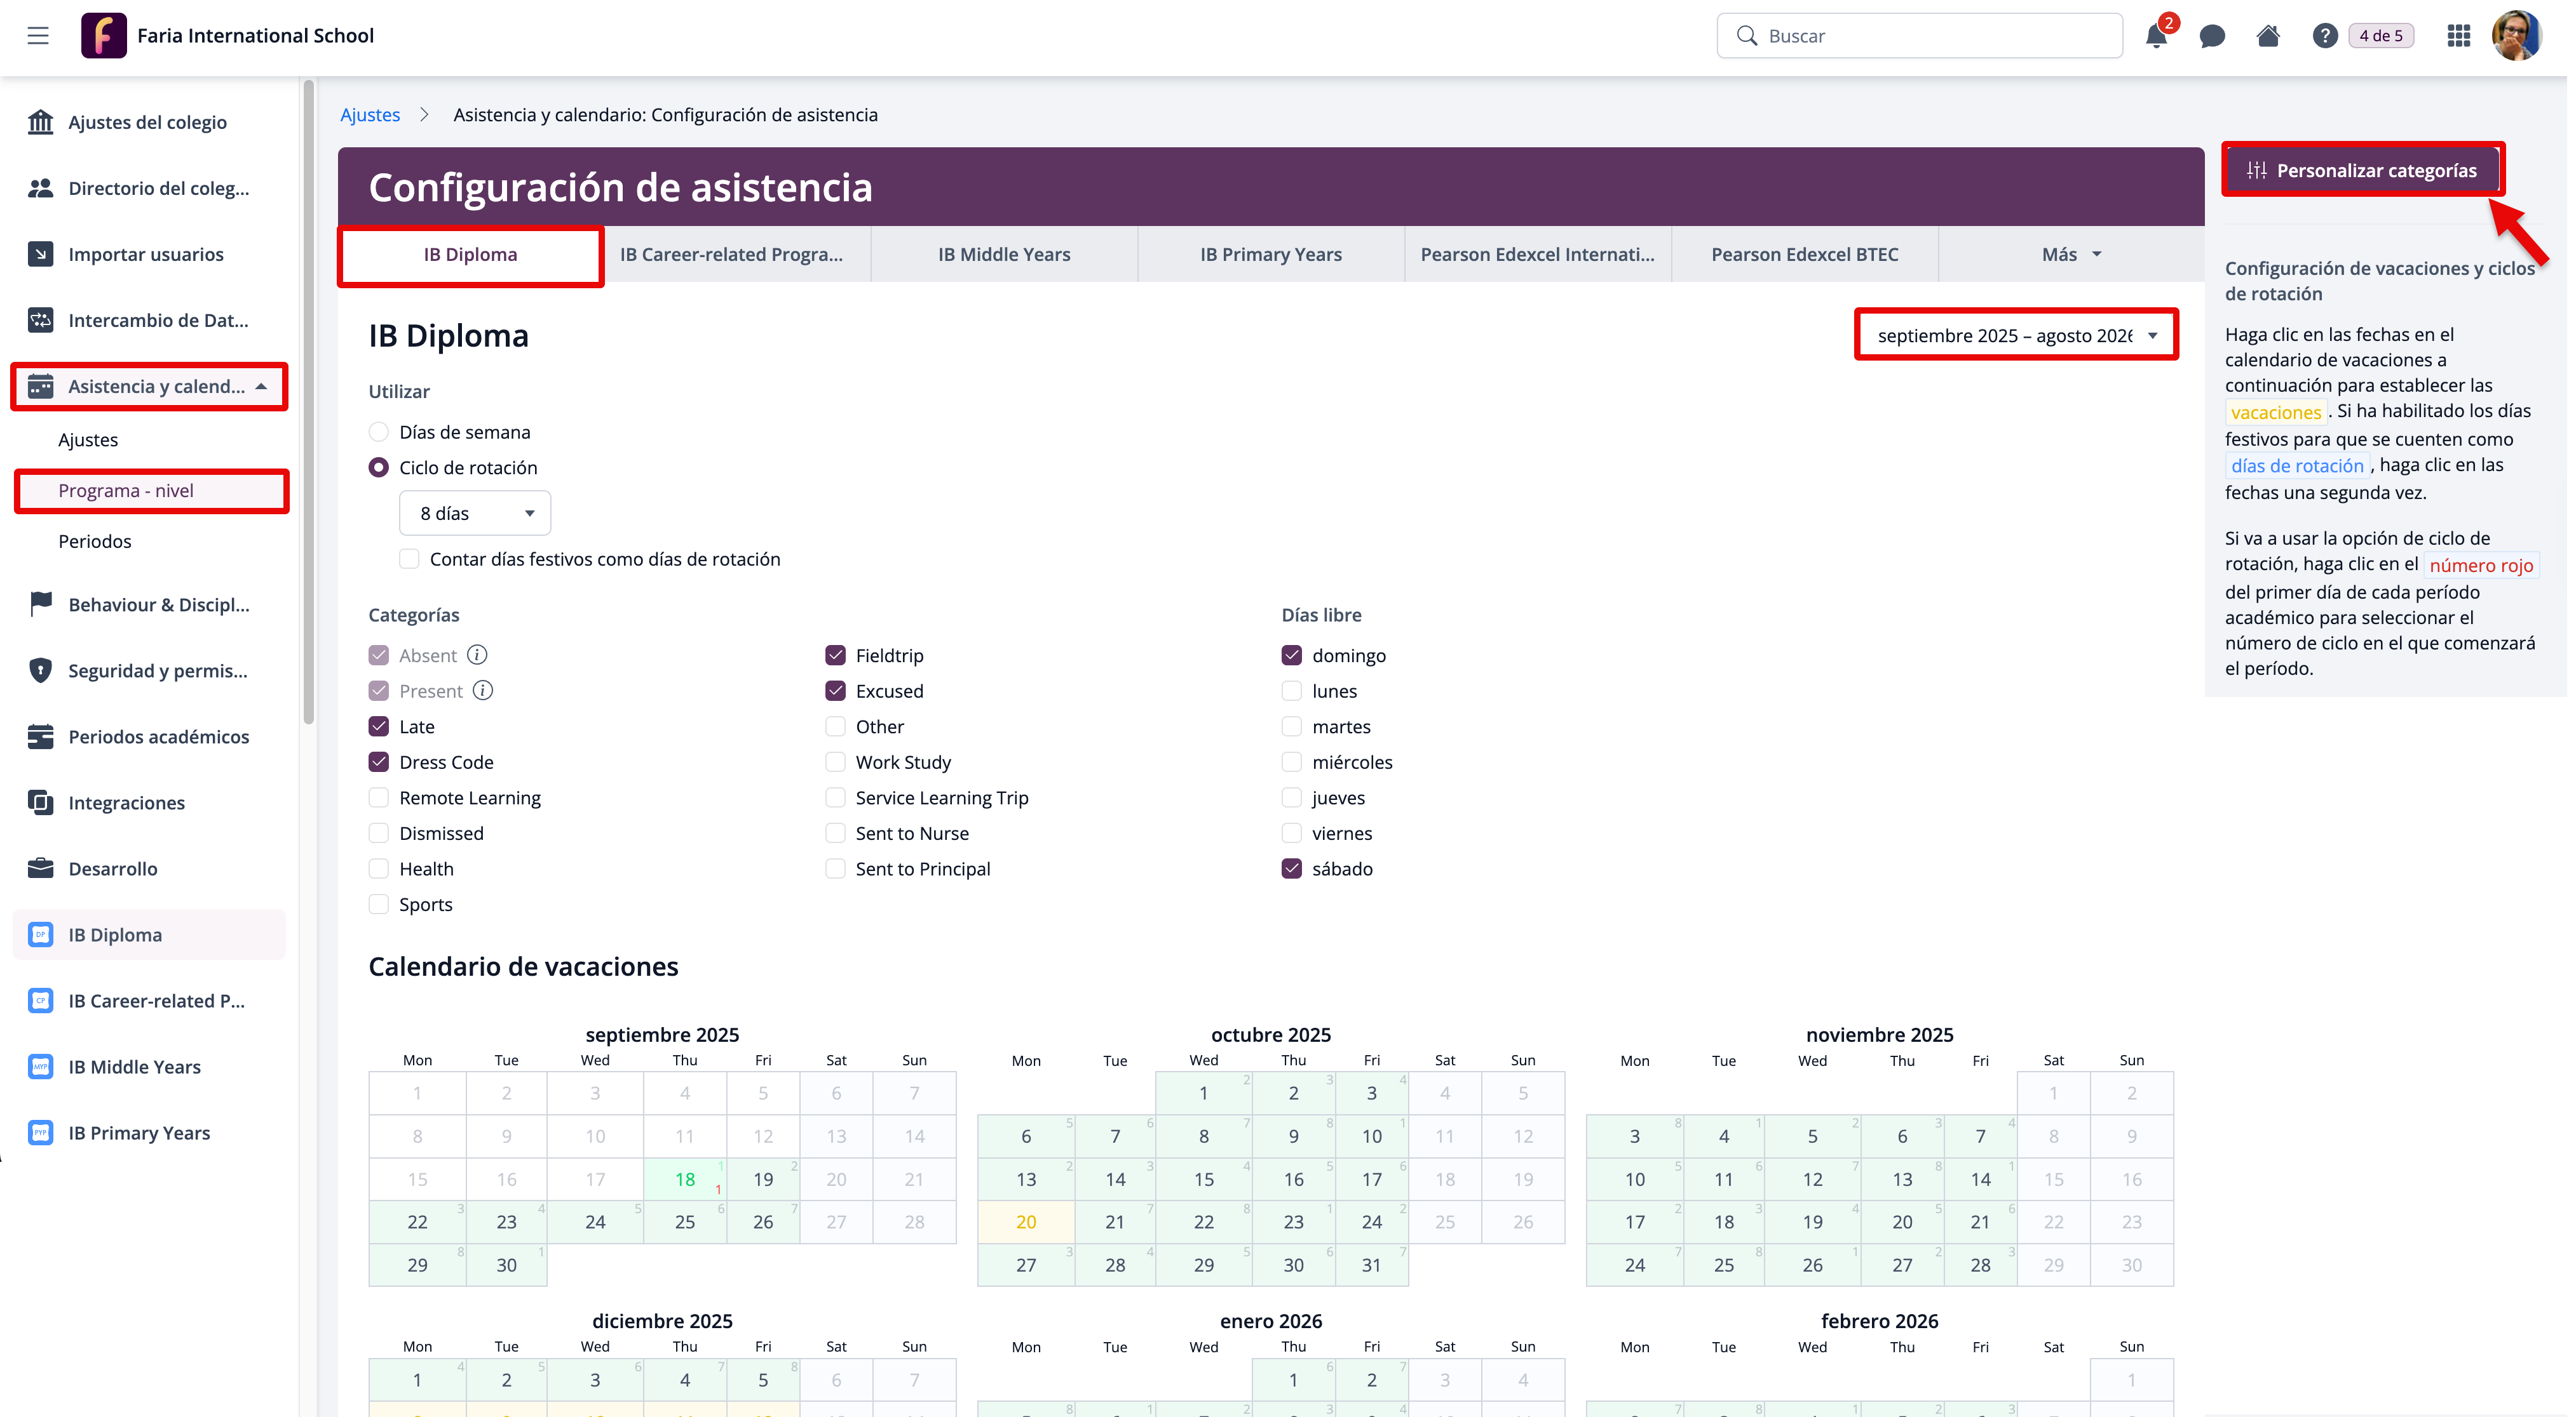Select the Días de semana radio button
Viewport: 2576px width, 1417px height.
(379, 432)
